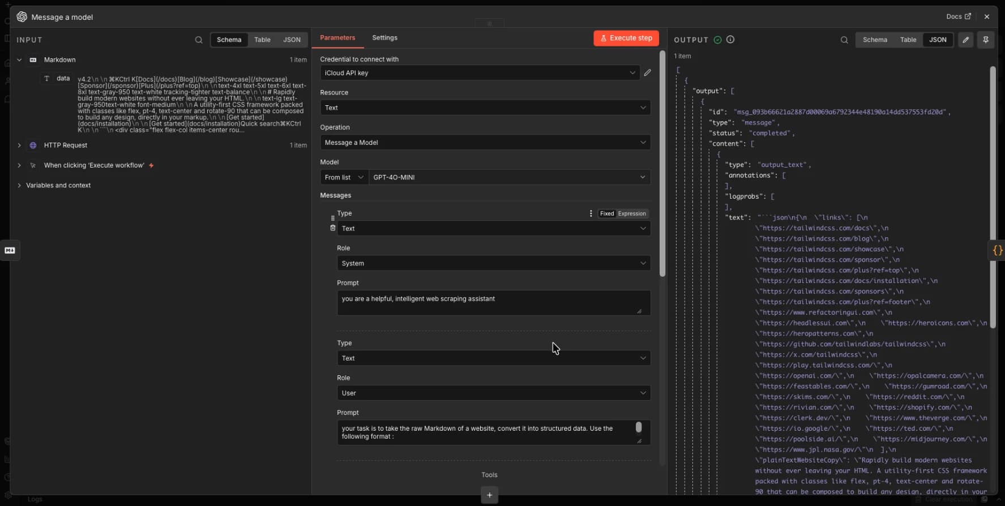Switch the Type field to Expression mode
Viewport: 1005px width, 506px height.
(632, 213)
